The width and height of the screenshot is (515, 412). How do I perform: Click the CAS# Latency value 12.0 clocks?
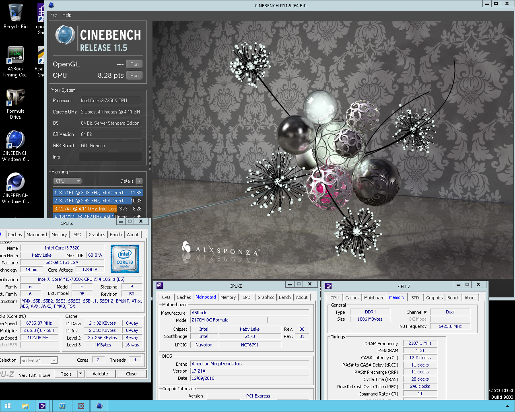point(420,358)
